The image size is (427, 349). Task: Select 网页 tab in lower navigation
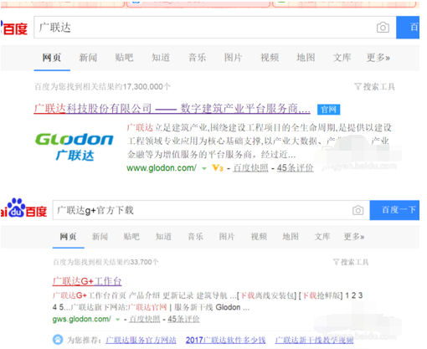68,237
